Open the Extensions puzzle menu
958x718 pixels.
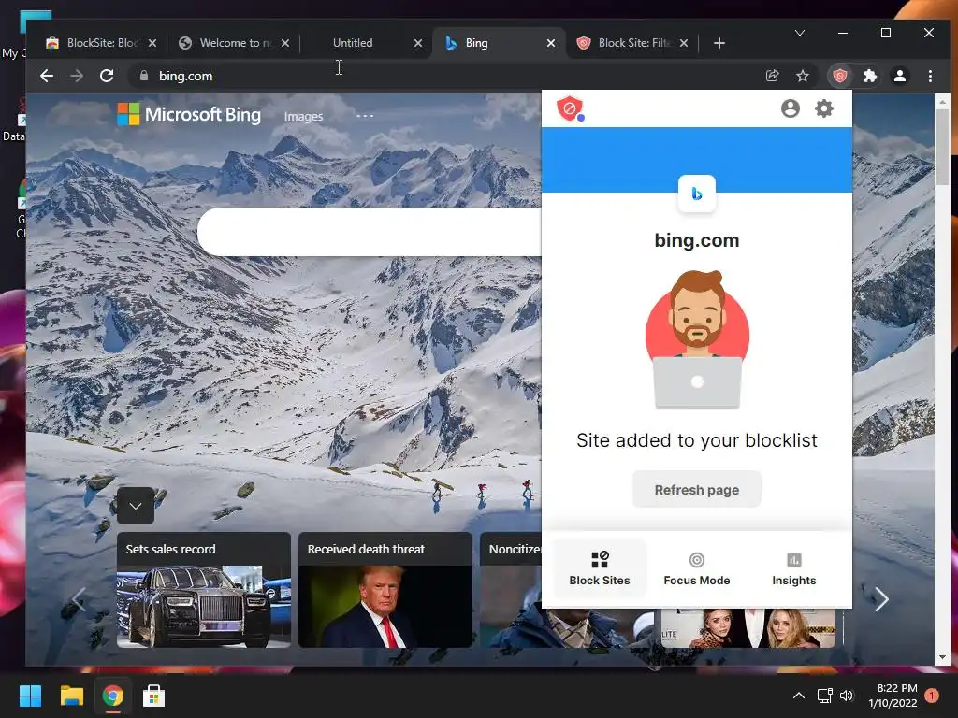869,76
